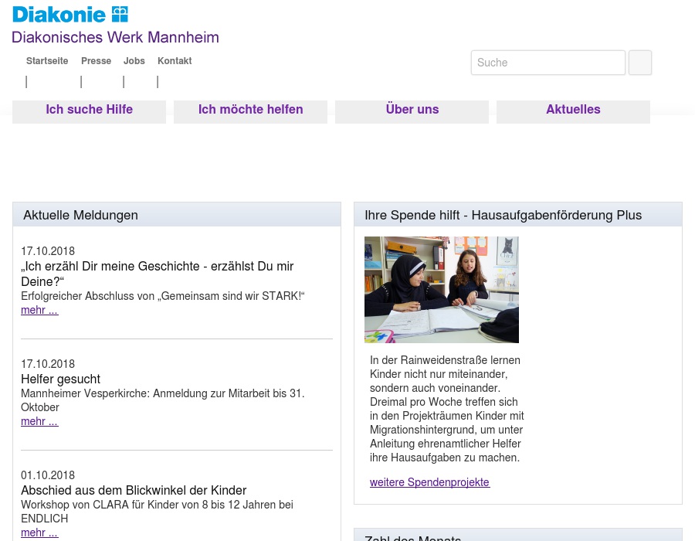Click inside the Suche search field
The height and width of the screenshot is (541, 695).
coord(548,63)
